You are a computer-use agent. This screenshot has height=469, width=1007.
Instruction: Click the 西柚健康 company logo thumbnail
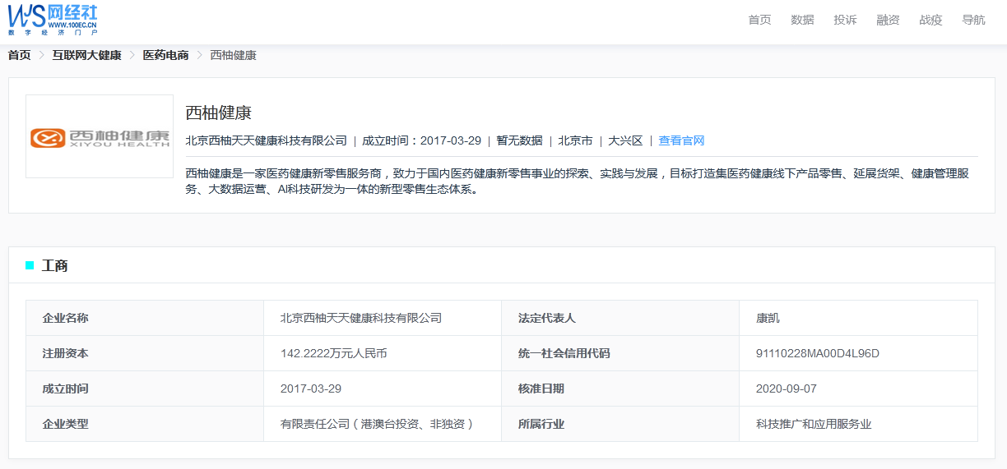coord(100,136)
